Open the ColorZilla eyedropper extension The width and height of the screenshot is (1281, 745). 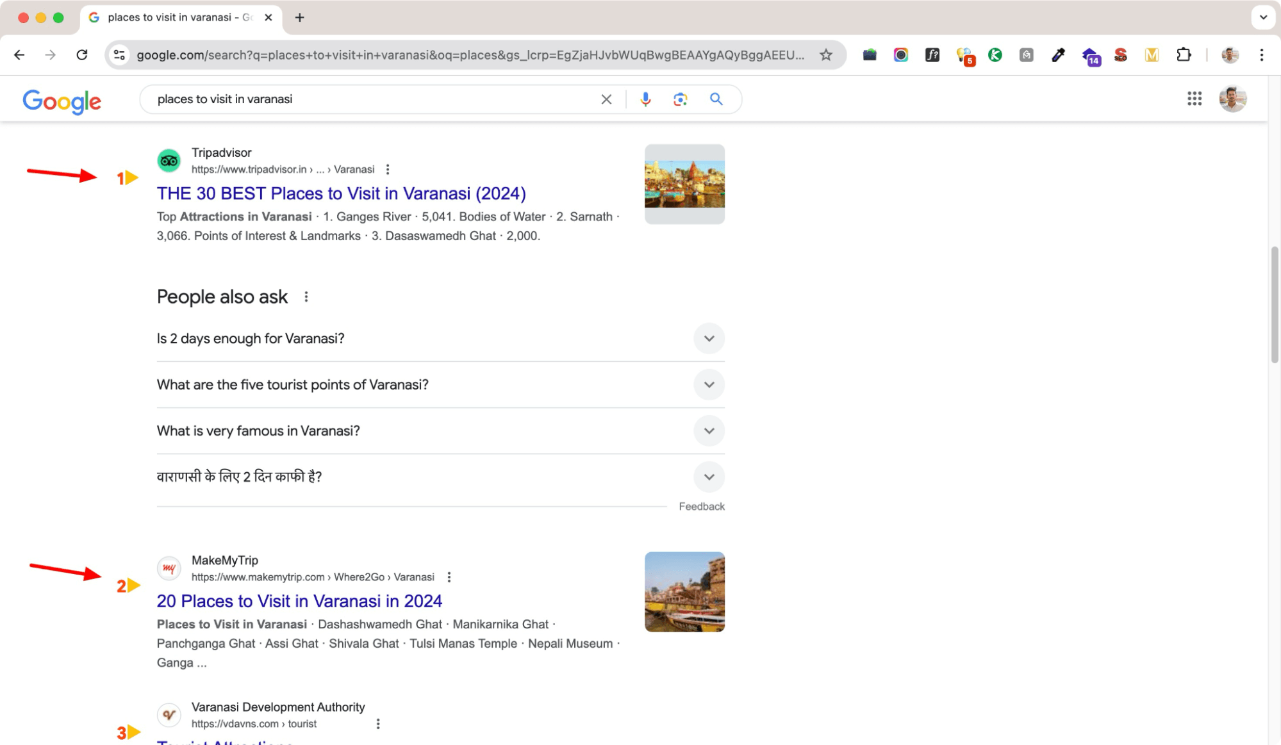[x=1058, y=55]
